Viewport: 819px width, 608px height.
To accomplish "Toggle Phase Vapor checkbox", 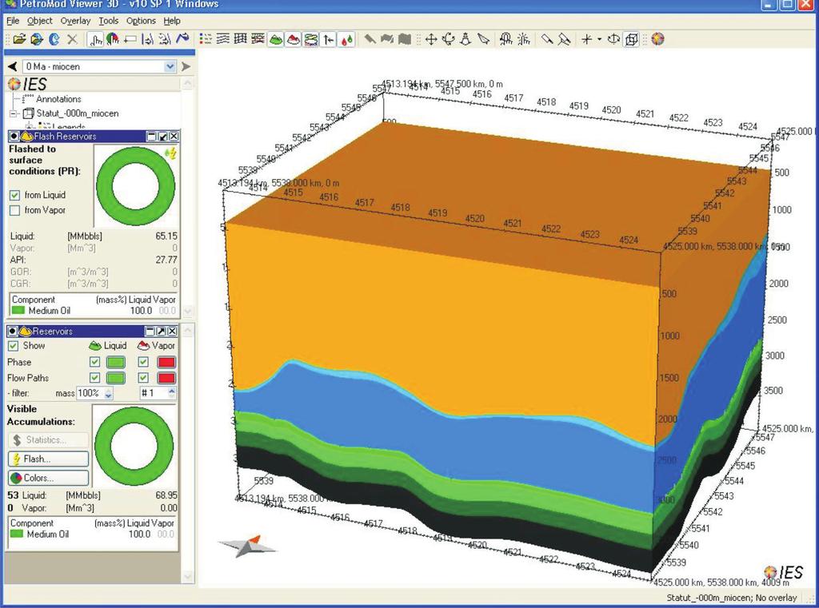I will pos(143,362).
